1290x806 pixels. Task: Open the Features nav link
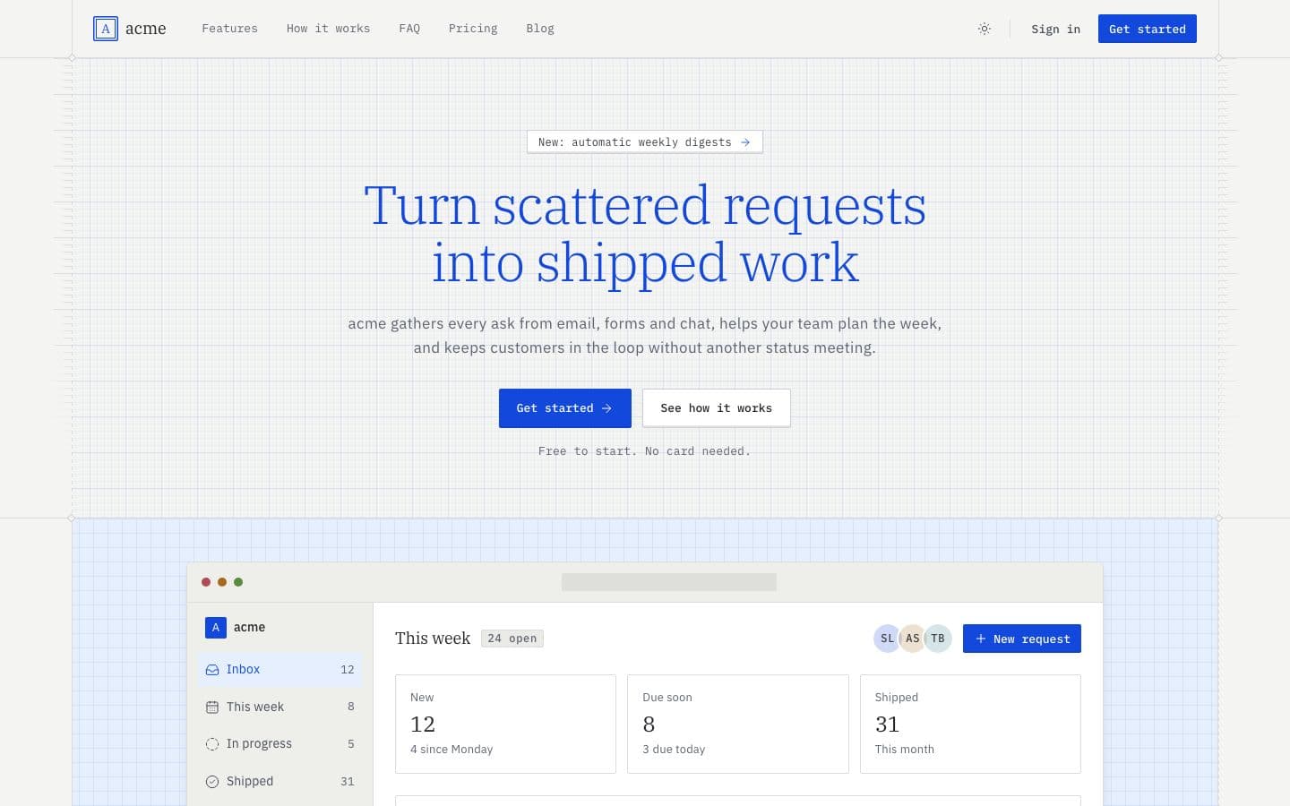[229, 29]
